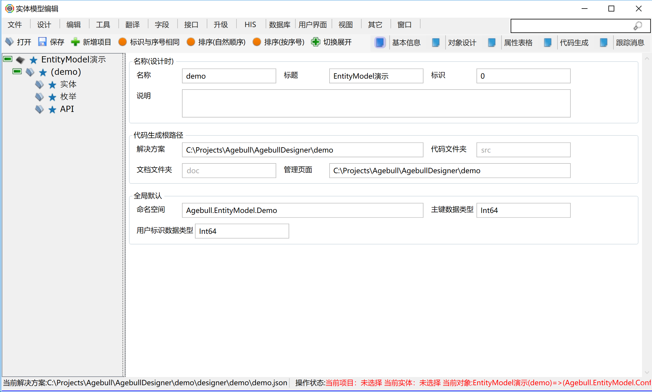Screen dimensions: 652x392
Task: Click the star icon of (demo) node
Action: (43, 72)
